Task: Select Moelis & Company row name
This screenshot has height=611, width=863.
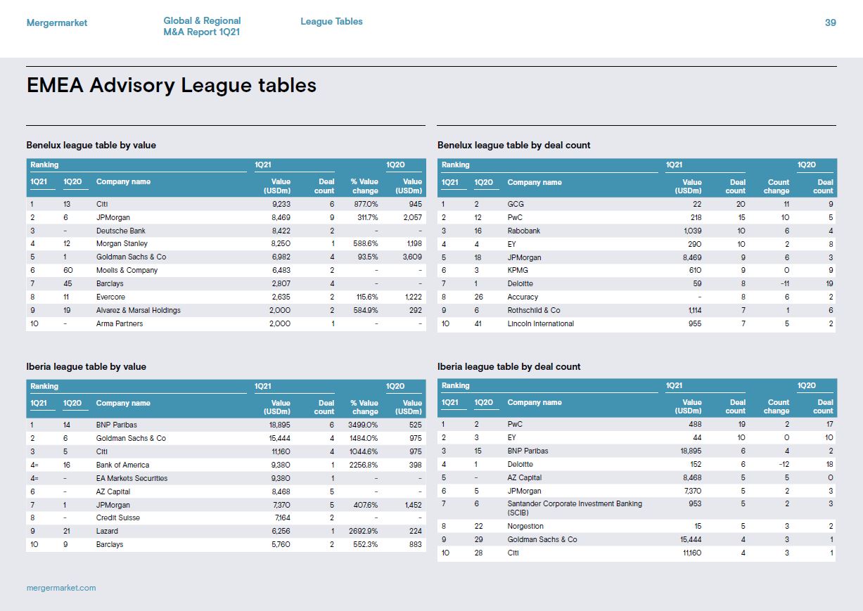Action: (x=127, y=270)
